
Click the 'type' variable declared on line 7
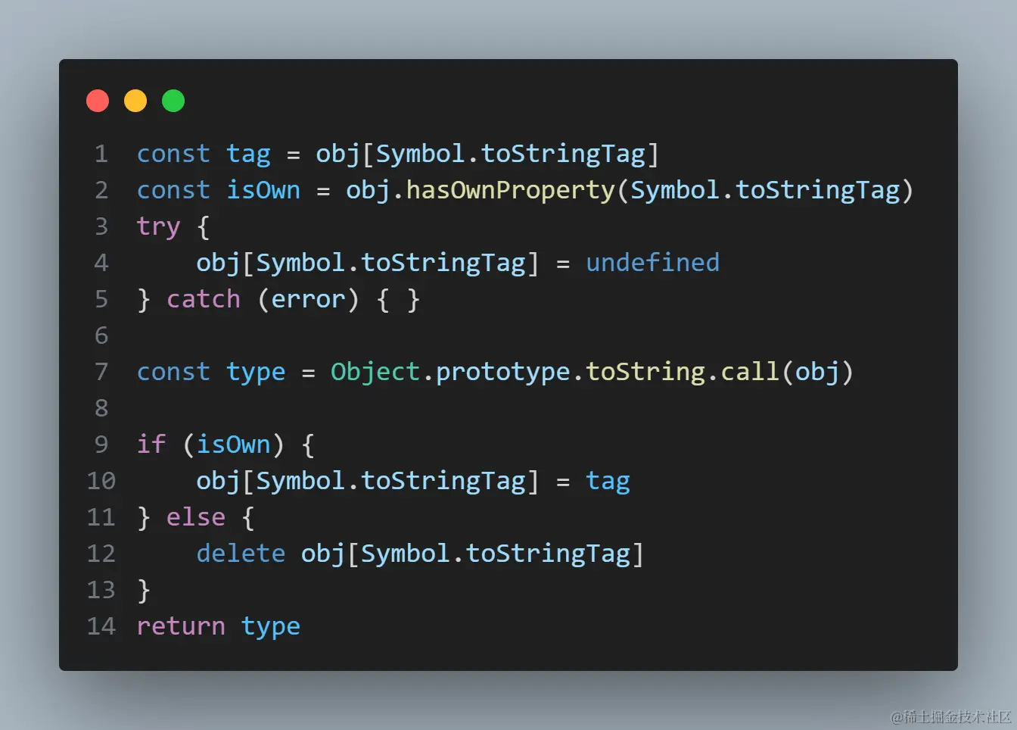tap(256, 373)
